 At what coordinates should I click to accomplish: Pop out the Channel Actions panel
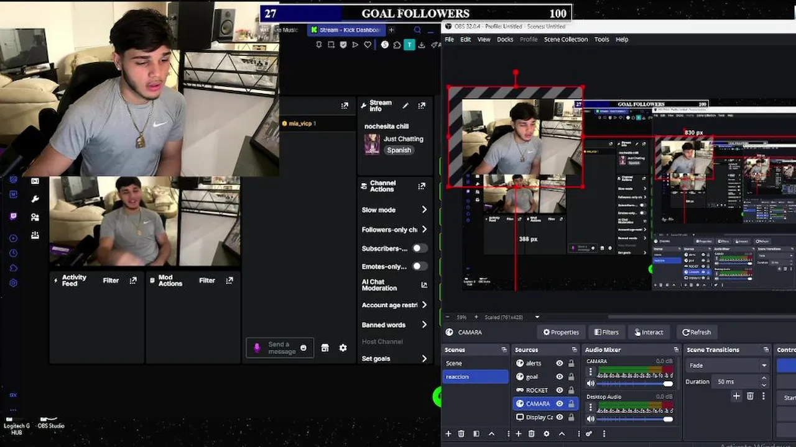coord(422,186)
